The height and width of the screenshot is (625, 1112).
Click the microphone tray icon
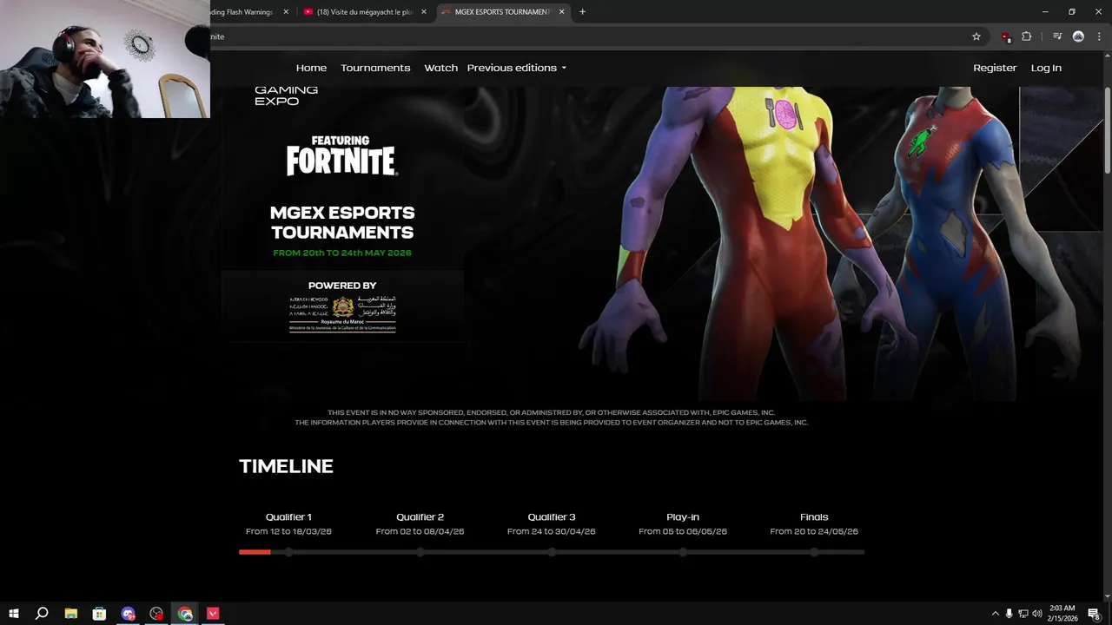tap(1009, 614)
